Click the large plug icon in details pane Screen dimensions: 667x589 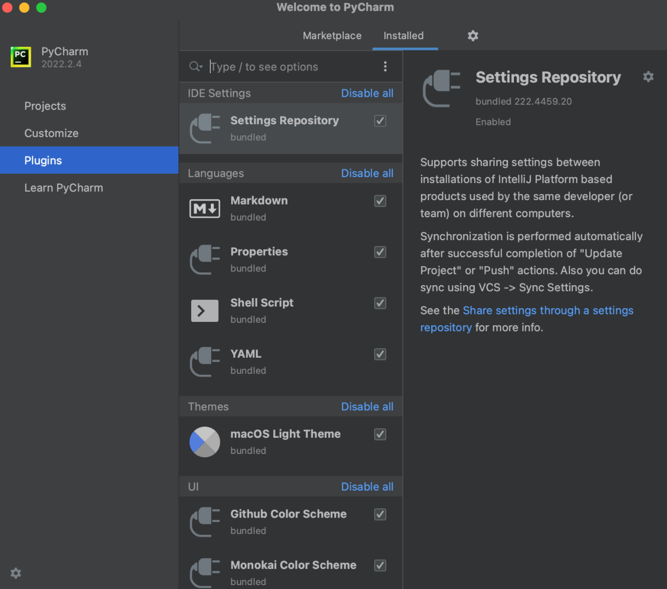tap(442, 89)
